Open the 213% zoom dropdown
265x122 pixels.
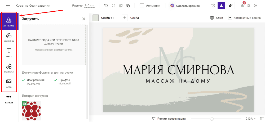[251, 119]
